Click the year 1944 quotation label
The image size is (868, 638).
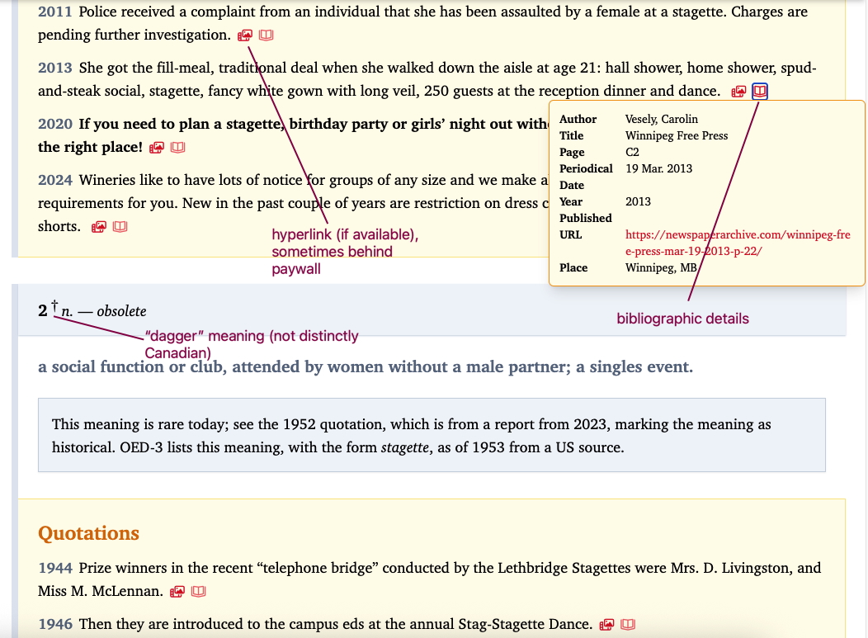coord(54,568)
